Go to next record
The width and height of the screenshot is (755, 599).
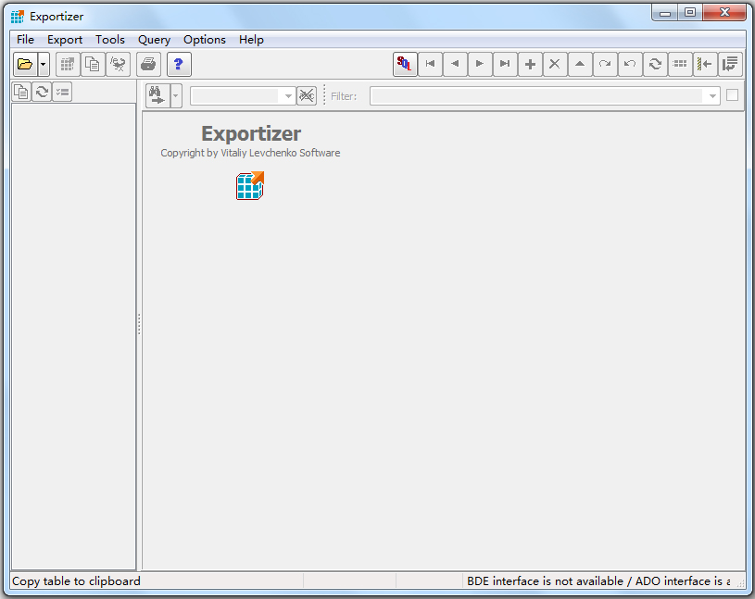pos(480,64)
